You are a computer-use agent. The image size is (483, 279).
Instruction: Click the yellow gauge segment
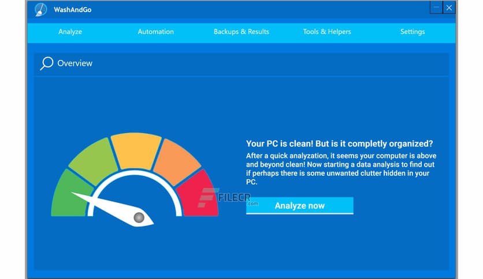136,150
